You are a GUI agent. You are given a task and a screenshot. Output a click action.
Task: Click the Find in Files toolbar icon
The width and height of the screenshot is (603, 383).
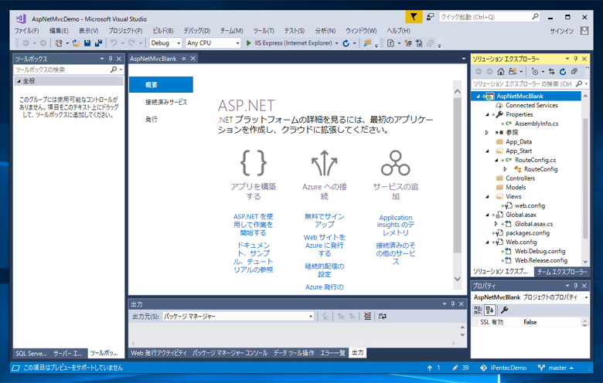pyautogui.click(x=367, y=43)
